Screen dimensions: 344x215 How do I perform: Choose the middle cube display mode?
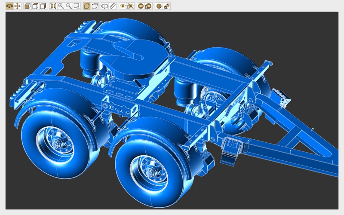click(35, 6)
